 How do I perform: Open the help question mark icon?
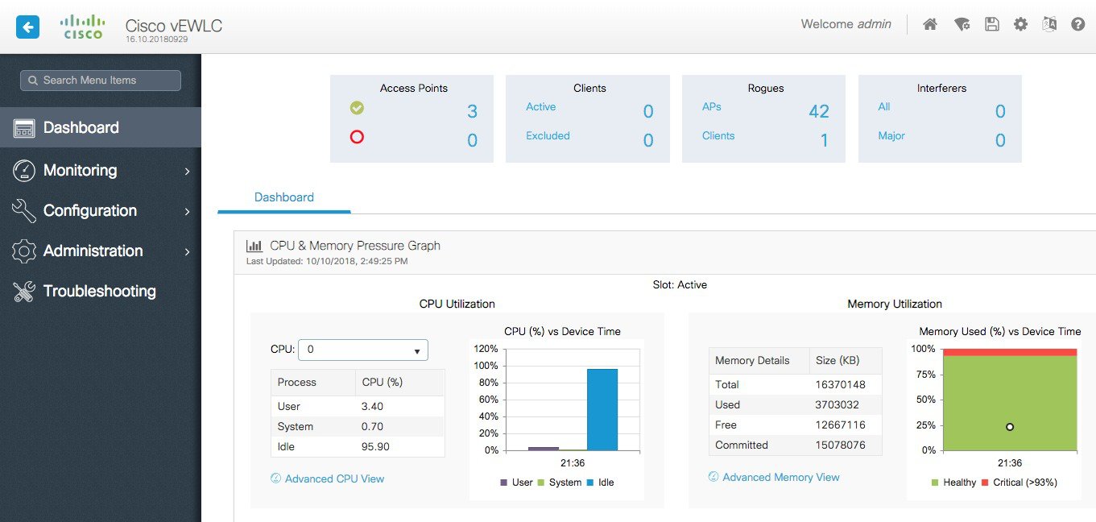click(1078, 24)
